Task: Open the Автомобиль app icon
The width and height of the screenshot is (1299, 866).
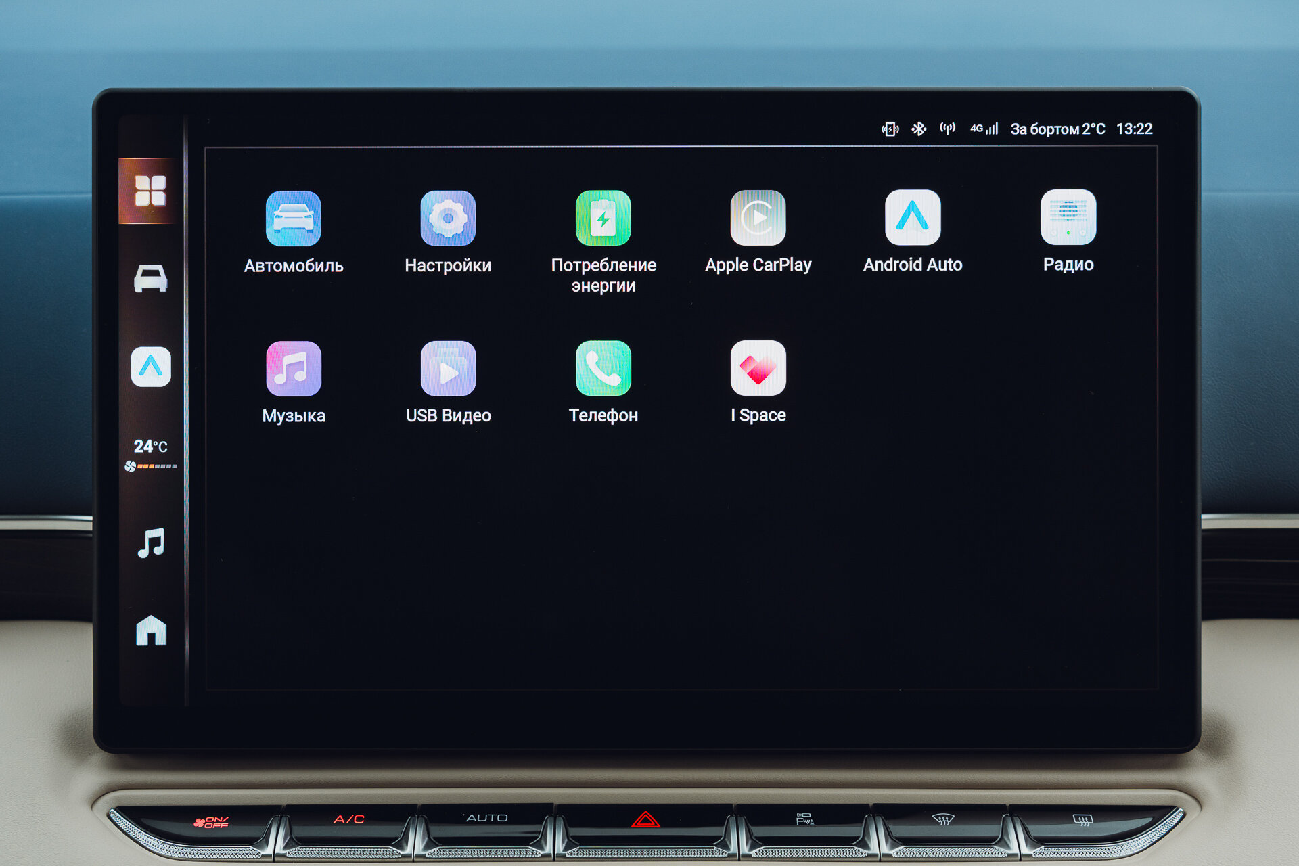Action: click(293, 219)
